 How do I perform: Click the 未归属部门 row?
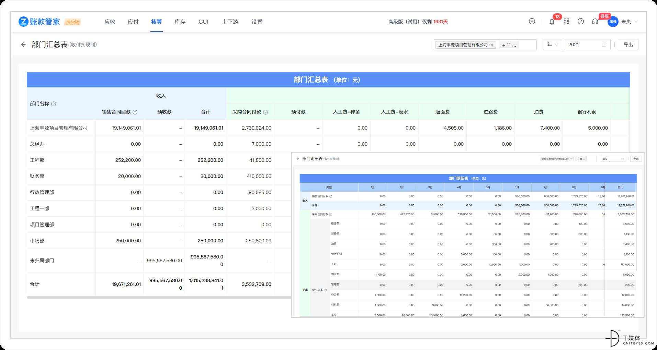coord(42,261)
